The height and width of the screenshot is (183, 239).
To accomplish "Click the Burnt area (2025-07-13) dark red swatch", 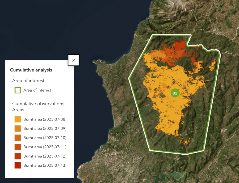I will [18, 166].
